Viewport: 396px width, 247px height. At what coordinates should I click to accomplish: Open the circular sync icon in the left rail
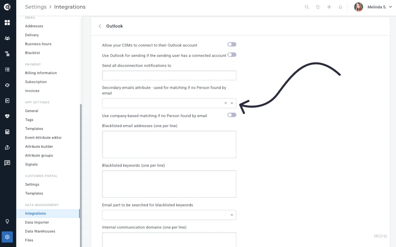click(7, 85)
